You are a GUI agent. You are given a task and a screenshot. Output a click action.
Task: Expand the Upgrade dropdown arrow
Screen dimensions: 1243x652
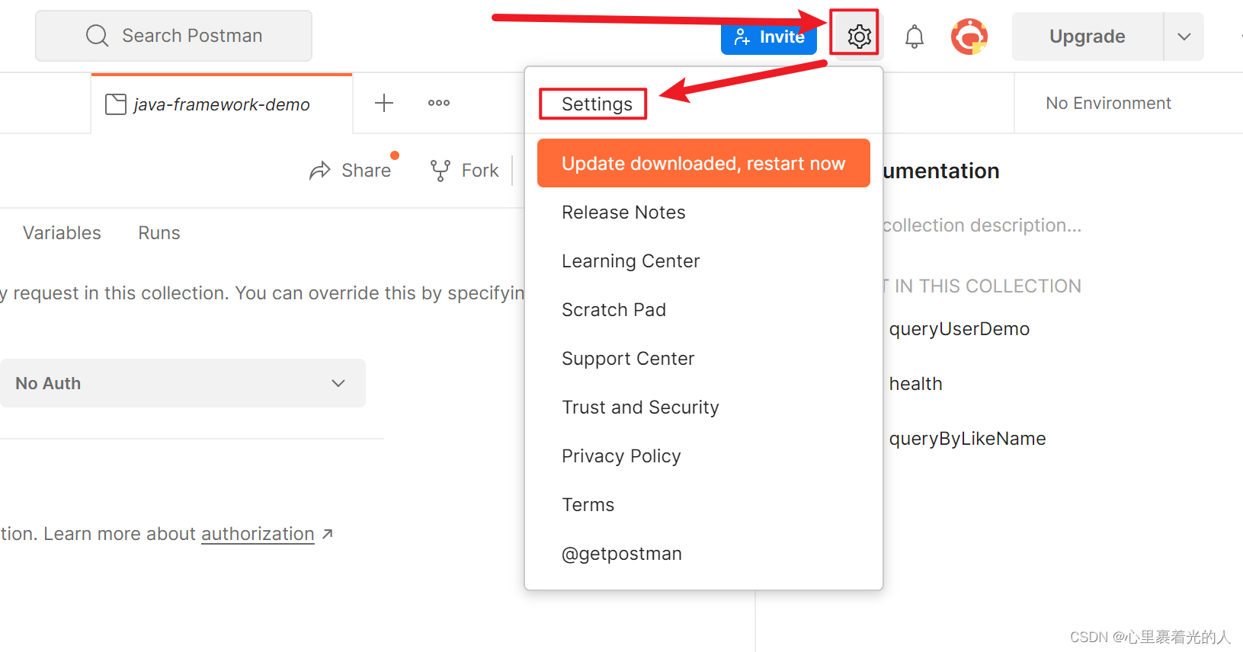coord(1184,37)
